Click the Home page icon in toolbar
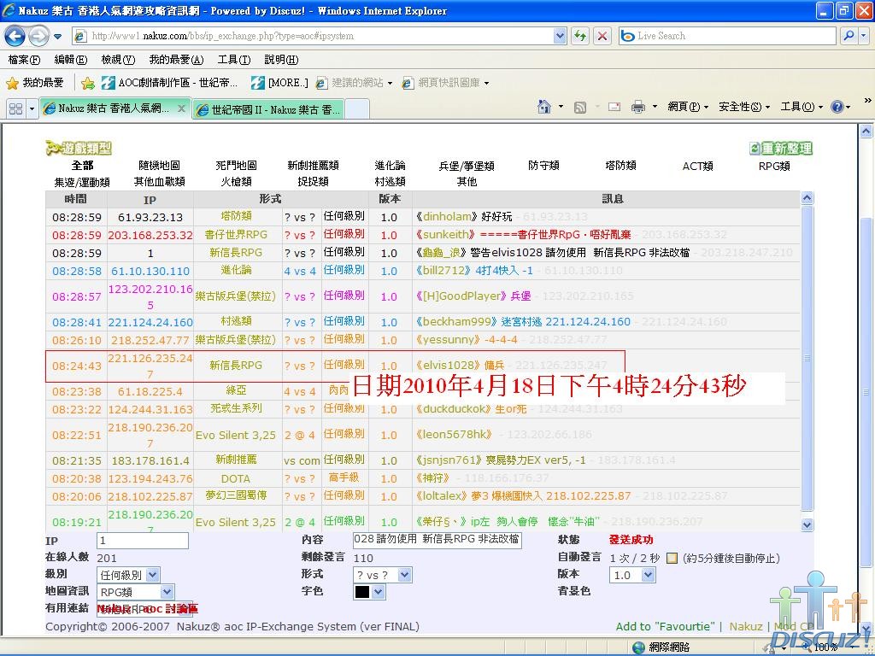The height and width of the screenshot is (656, 875). [x=544, y=107]
